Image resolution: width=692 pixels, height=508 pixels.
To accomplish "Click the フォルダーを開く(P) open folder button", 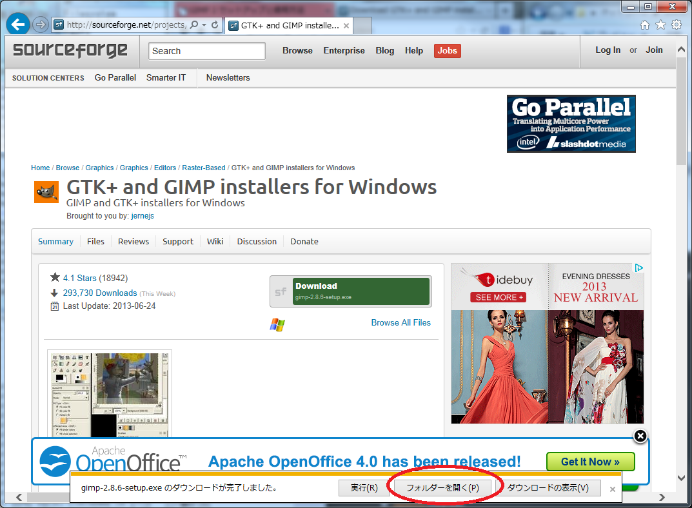I will pyautogui.click(x=442, y=488).
